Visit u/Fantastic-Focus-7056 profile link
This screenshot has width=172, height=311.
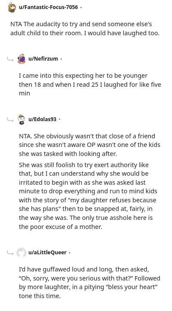(48, 7)
